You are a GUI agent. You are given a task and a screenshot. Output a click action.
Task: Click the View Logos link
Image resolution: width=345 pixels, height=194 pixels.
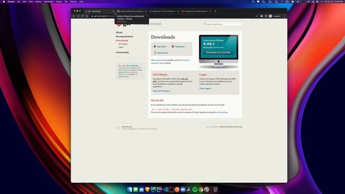[206, 88]
